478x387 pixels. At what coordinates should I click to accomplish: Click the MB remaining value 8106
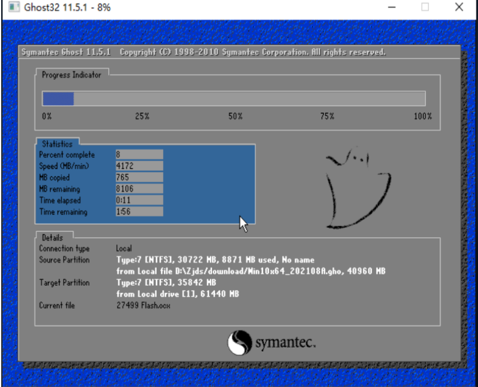[x=139, y=189]
